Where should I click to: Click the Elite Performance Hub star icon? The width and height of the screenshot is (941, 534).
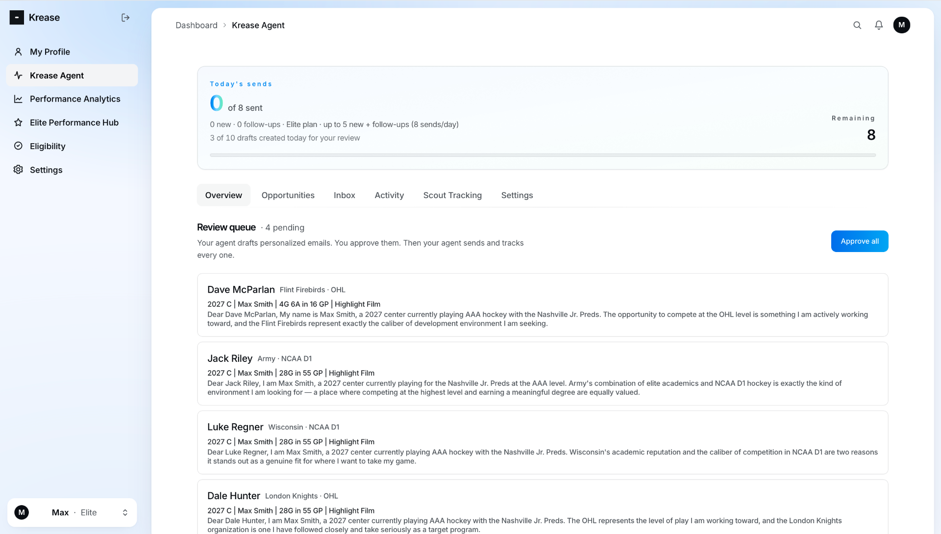(18, 122)
